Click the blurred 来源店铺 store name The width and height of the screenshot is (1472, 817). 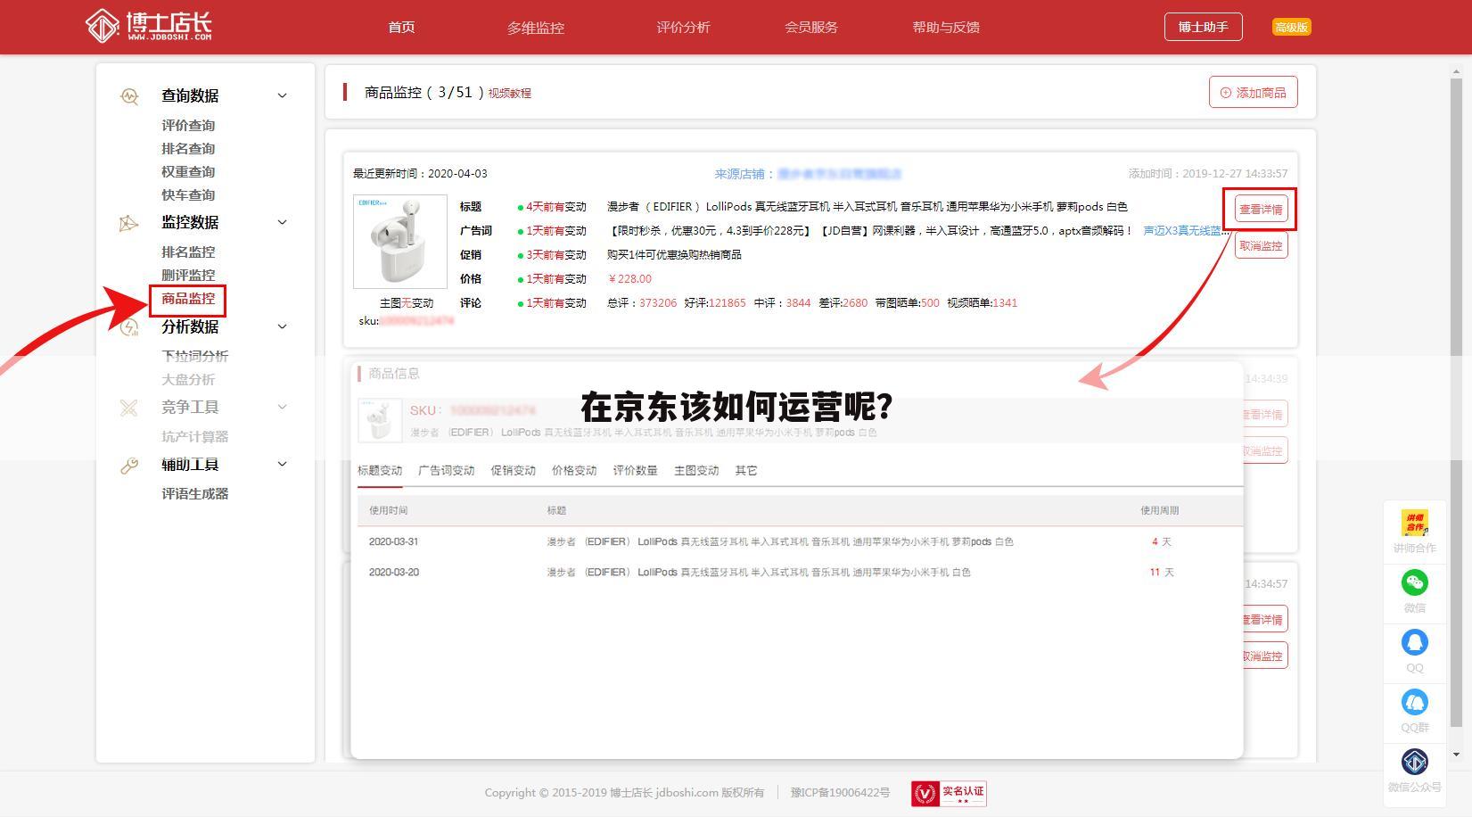coord(840,174)
